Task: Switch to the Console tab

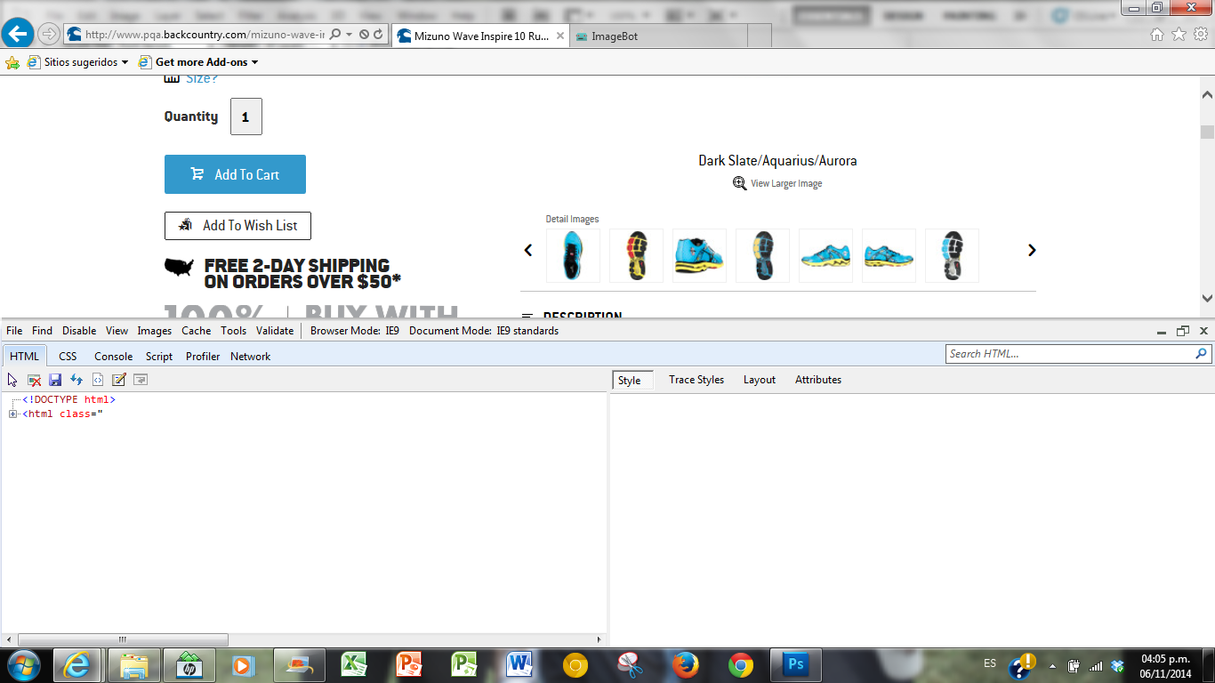Action: tap(113, 357)
